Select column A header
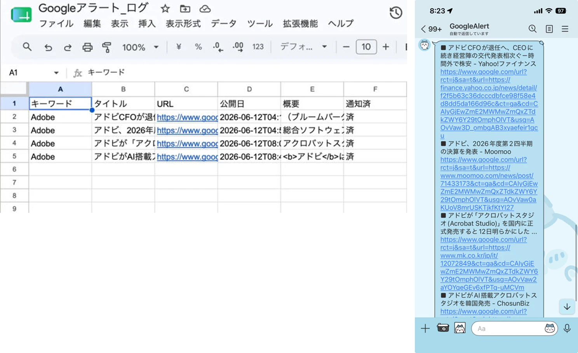The height and width of the screenshot is (353, 578). (60, 89)
